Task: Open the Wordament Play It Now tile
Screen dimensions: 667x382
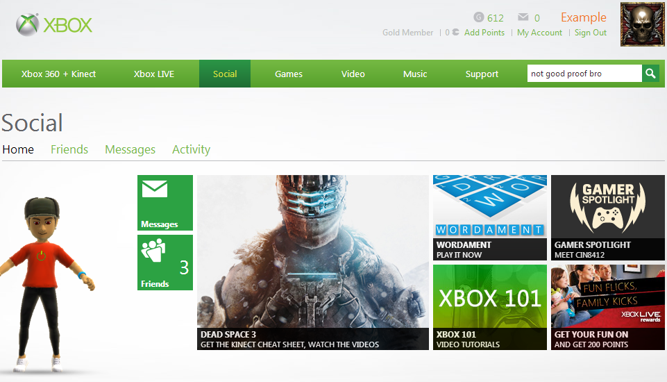Action: (x=489, y=217)
